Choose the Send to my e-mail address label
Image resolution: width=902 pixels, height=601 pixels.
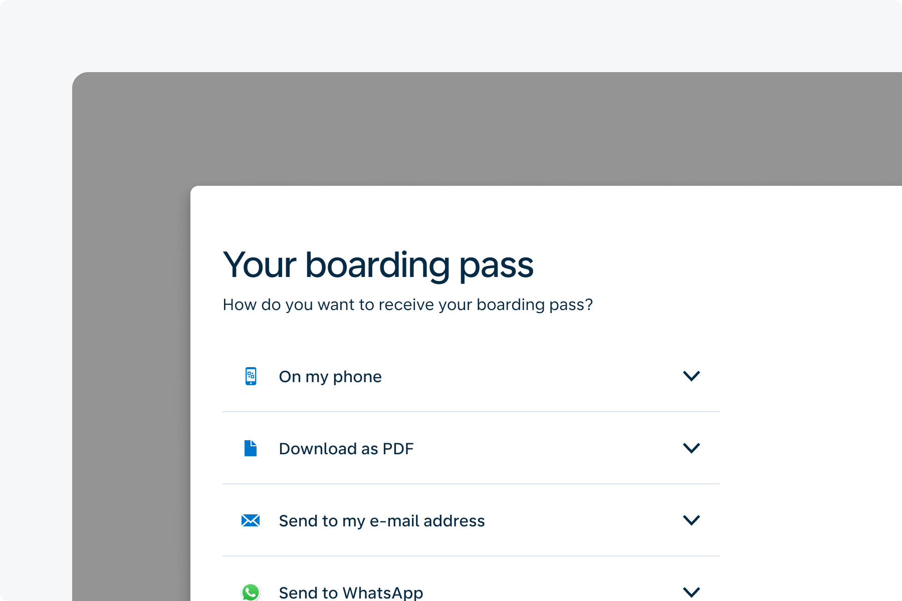tap(382, 521)
